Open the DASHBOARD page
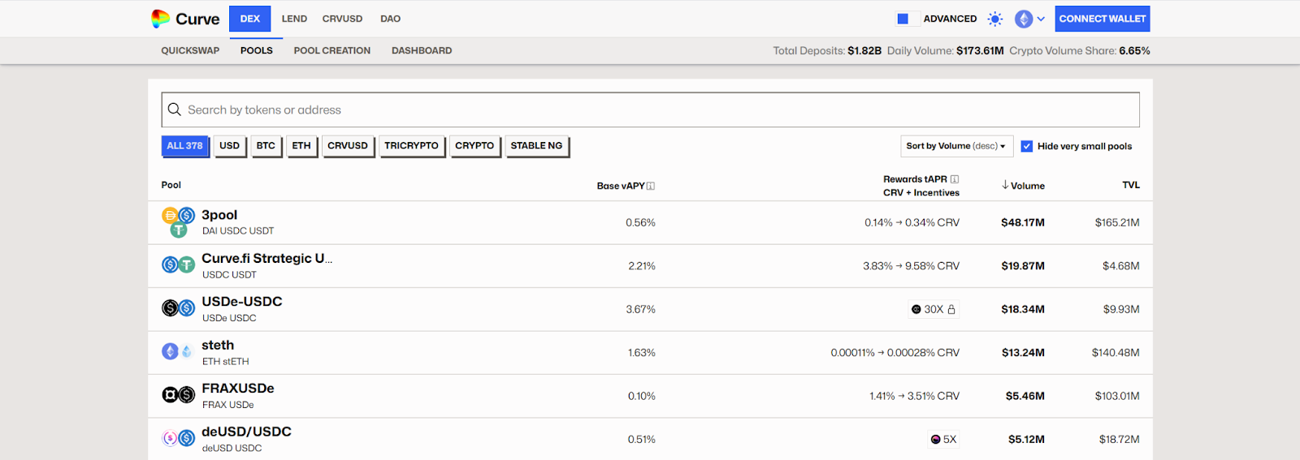 (x=422, y=50)
